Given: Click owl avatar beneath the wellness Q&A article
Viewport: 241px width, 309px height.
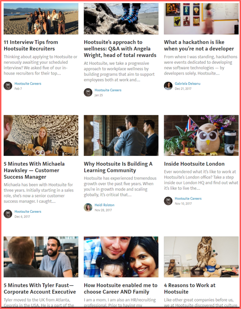Looking at the screenshot, I should coord(88,93).
